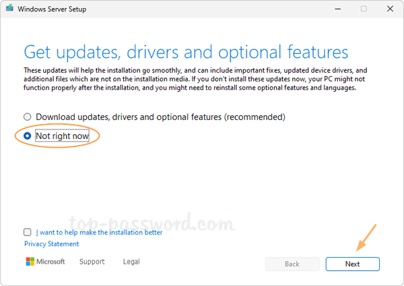Click the Windows Server Setup title text
The width and height of the screenshot is (404, 286).
coord(52,9)
